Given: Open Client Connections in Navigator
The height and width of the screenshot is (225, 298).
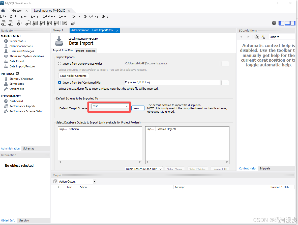Looking at the screenshot, I should click(21, 46).
